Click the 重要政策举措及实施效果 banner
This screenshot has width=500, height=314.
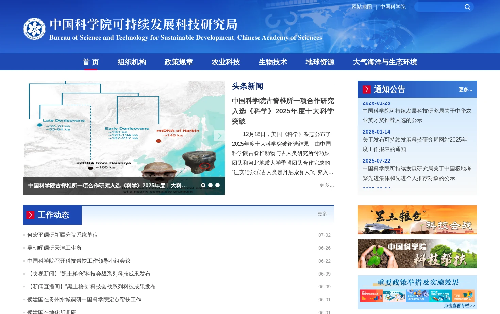pyautogui.click(x=417, y=292)
